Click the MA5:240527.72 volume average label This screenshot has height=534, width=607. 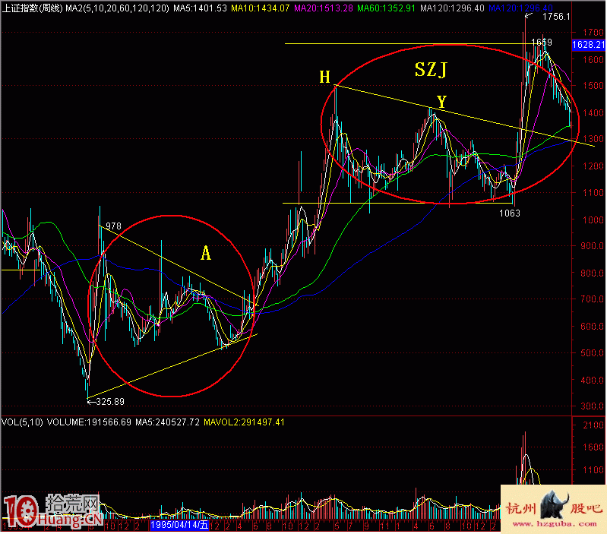pyautogui.click(x=167, y=422)
